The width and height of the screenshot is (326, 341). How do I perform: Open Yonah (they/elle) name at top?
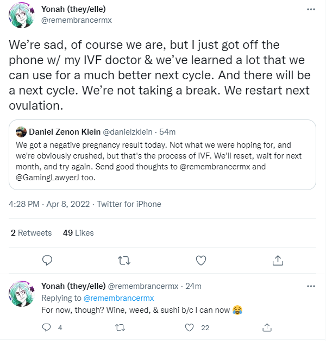click(x=73, y=9)
